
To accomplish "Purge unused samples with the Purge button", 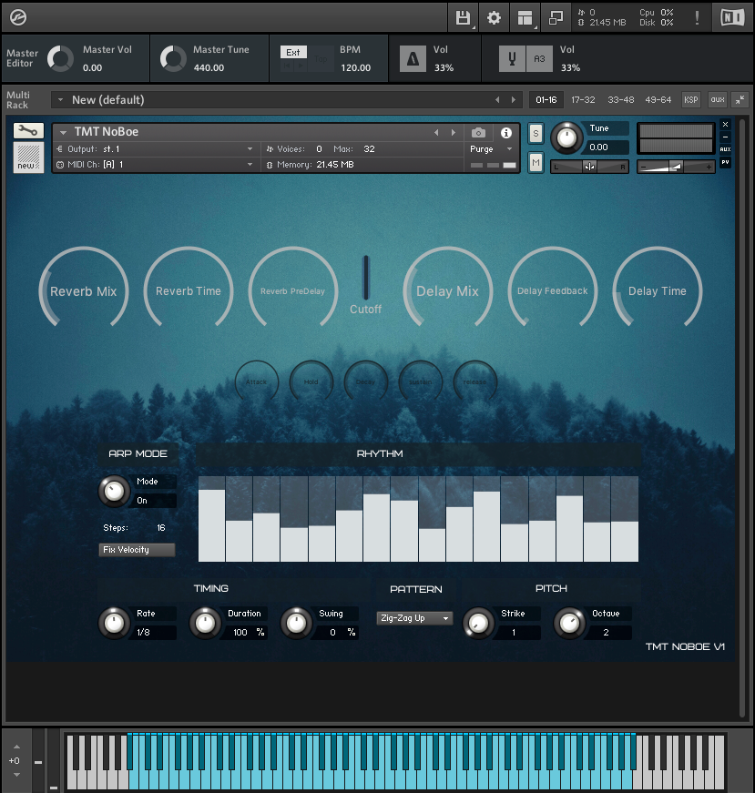I will coord(481,148).
